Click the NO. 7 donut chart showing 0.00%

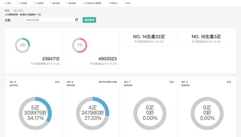coord(150,113)
